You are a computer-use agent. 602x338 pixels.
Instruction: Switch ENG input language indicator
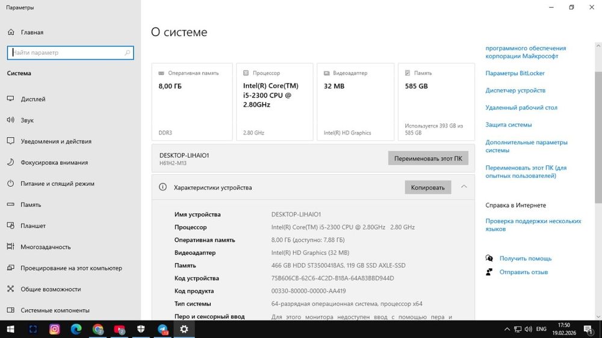coord(541,329)
